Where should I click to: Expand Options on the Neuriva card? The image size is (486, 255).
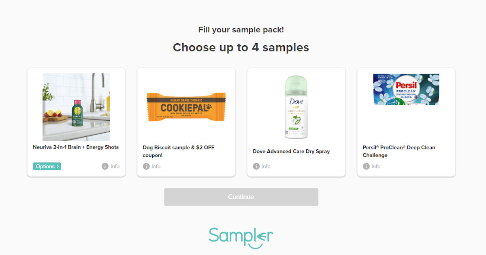click(x=47, y=166)
